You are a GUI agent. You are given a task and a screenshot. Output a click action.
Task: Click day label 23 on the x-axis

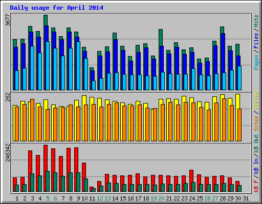click(x=184, y=198)
